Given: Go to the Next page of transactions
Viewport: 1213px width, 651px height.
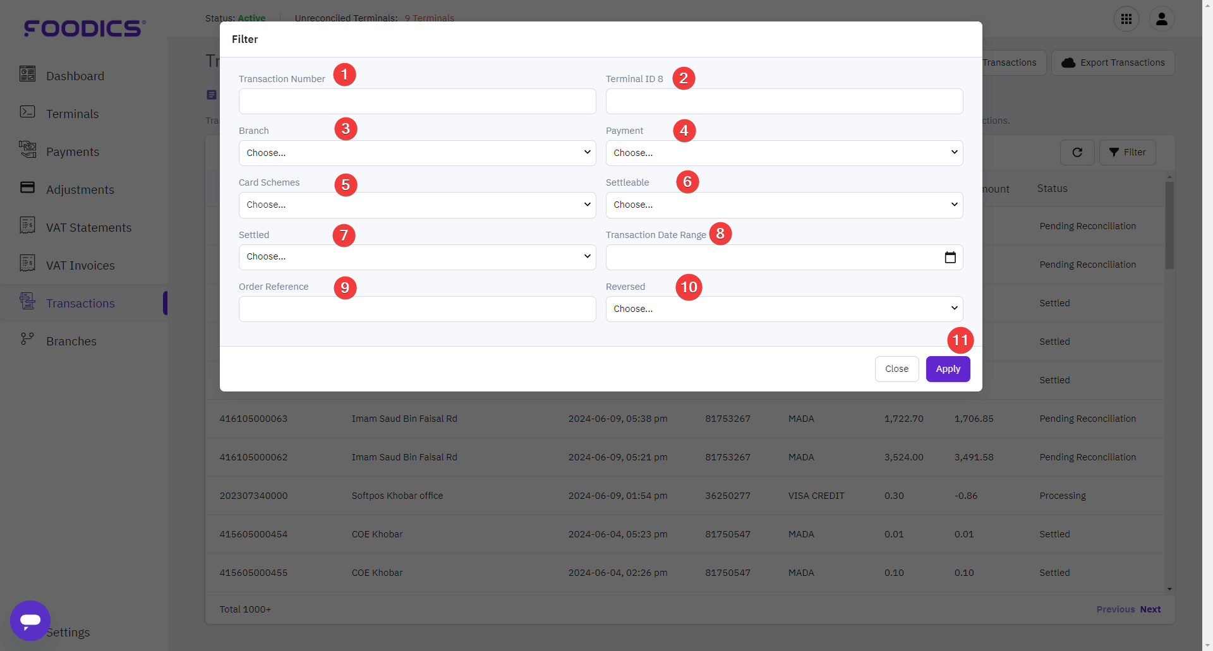Looking at the screenshot, I should 1150,609.
